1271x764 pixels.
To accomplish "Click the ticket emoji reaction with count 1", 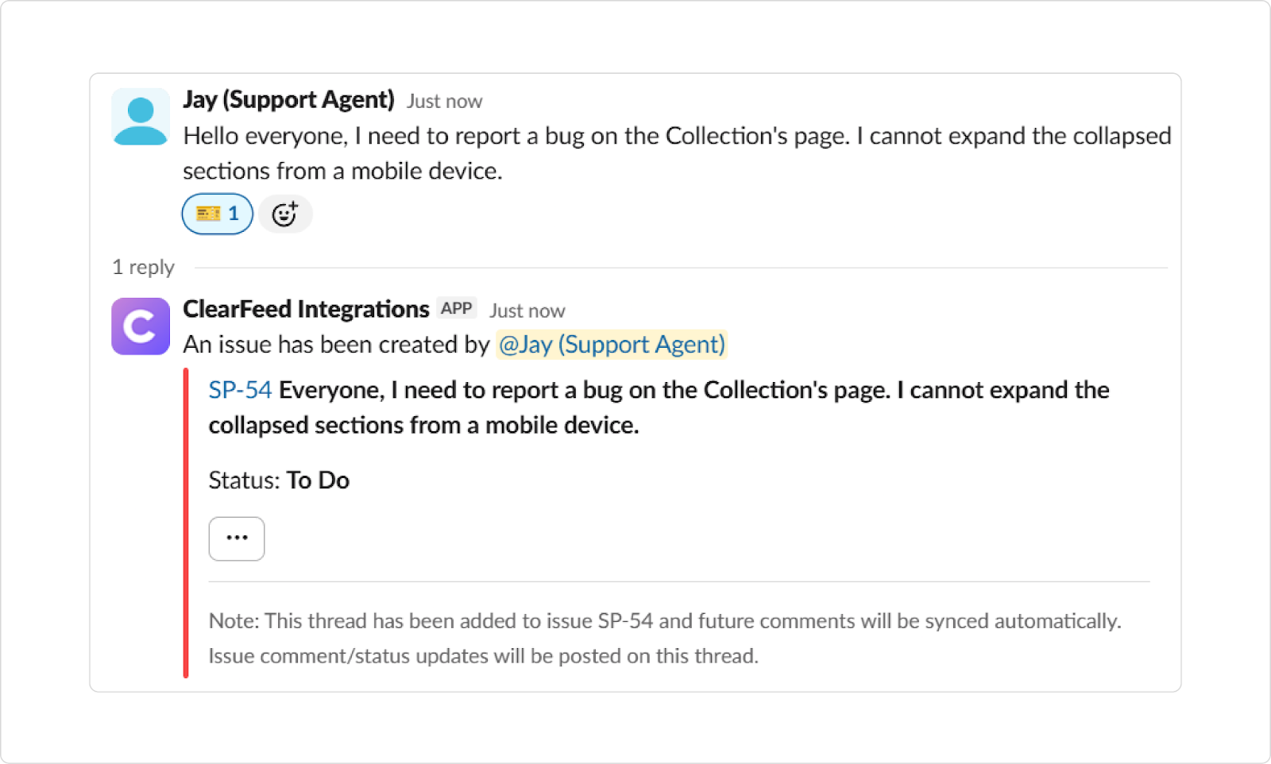I will (217, 214).
